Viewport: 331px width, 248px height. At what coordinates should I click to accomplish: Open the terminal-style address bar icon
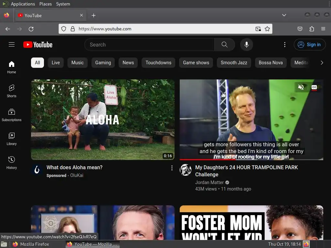(x=258, y=29)
